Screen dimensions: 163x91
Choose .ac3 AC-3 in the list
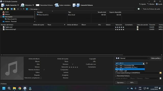click(130, 69)
